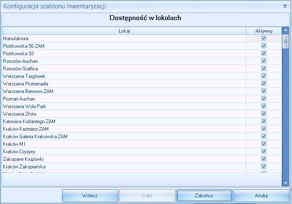
Task: Uncheck Aktywny for Warszawa Bemowo ZAM
Action: coord(264,91)
